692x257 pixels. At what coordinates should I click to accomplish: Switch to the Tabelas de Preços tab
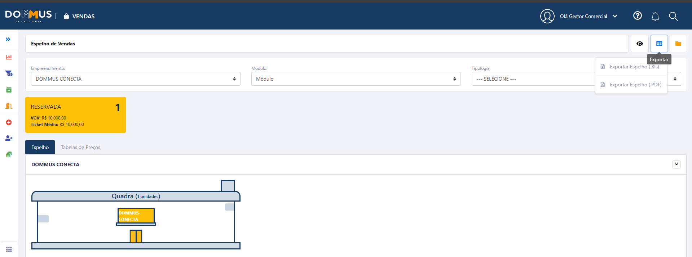(x=80, y=147)
